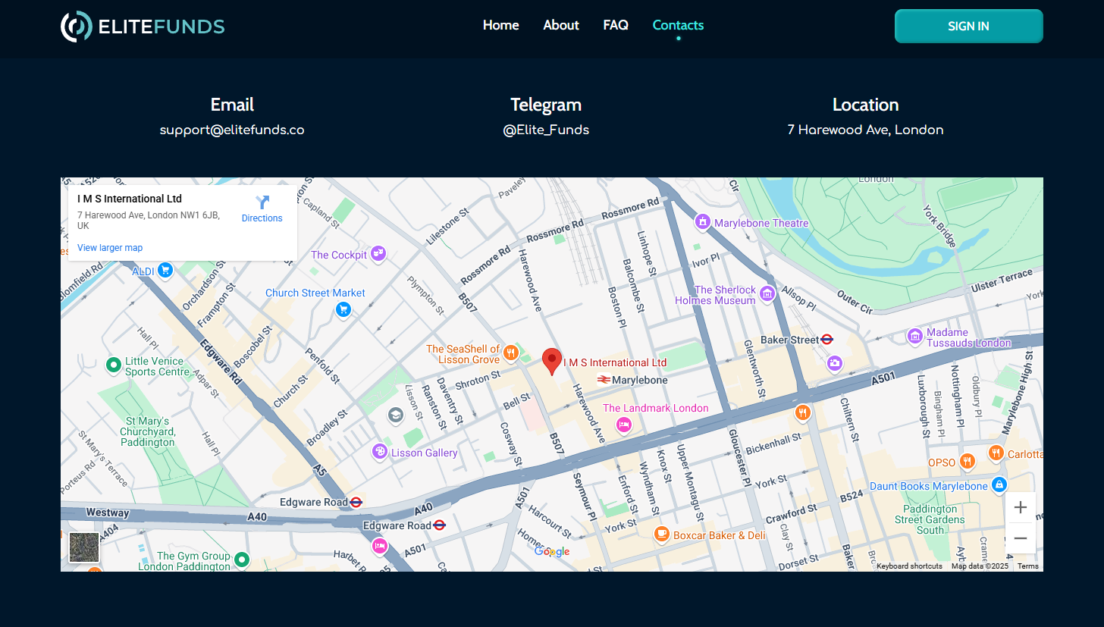The image size is (1104, 627).
Task: Click the red I M S International pin
Action: tap(552, 362)
